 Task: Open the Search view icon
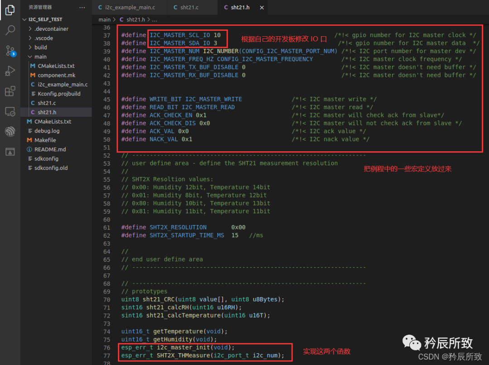click(x=10, y=30)
